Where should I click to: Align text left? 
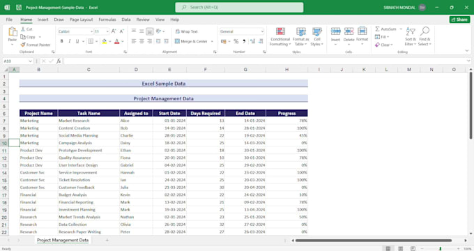pyautogui.click(x=134, y=41)
